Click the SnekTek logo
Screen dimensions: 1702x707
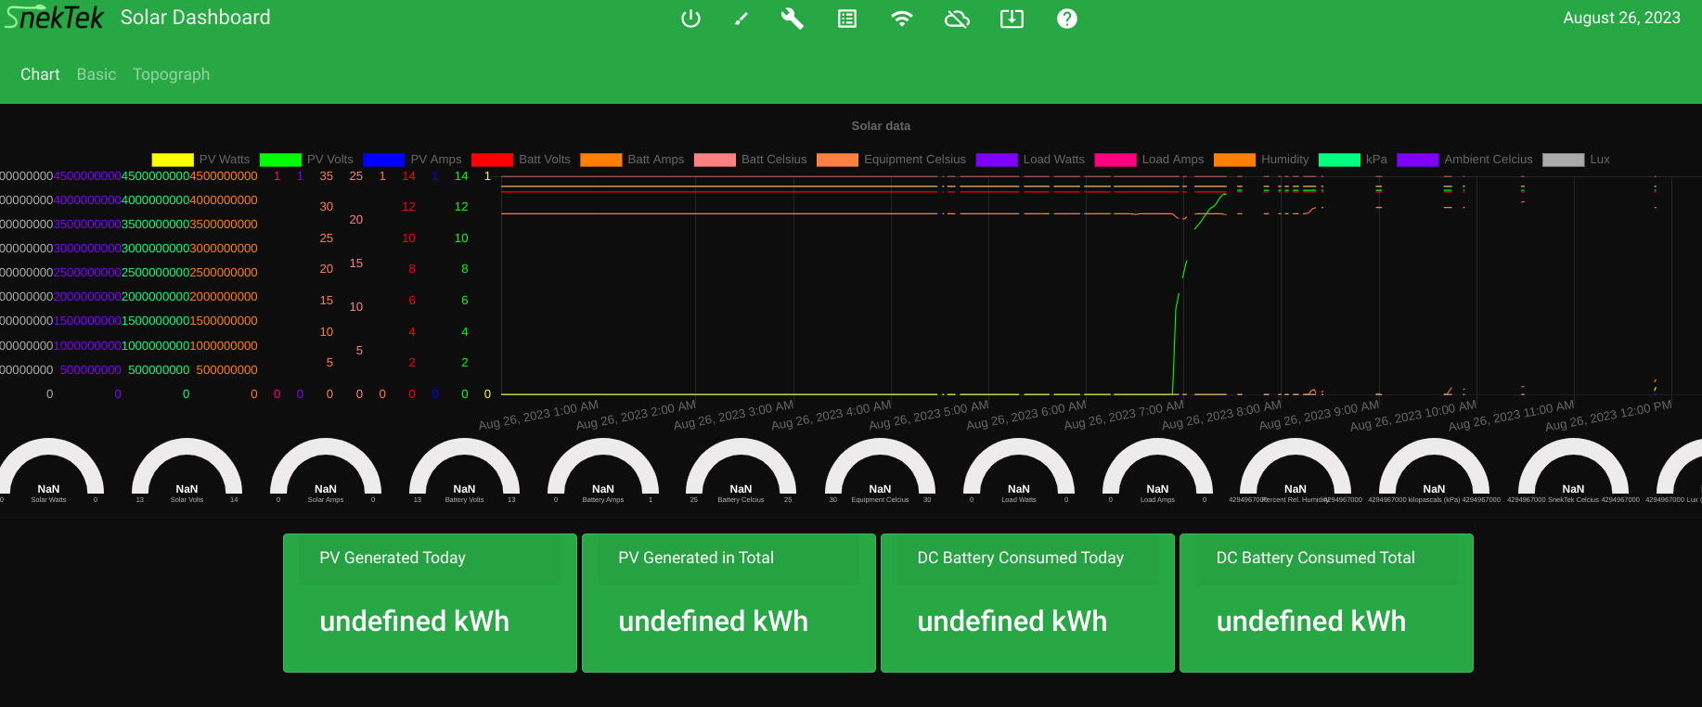coord(55,18)
